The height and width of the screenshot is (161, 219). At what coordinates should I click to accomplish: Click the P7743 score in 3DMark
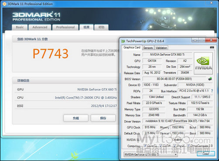click(x=51, y=54)
